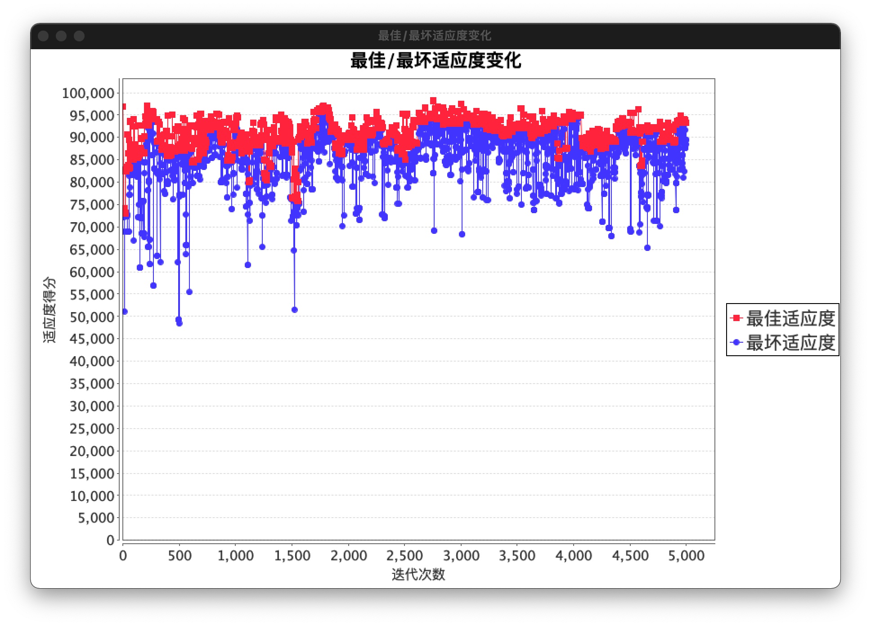871x626 pixels.
Task: Click the 3,000 x-axis tick label
Action: pos(461,555)
